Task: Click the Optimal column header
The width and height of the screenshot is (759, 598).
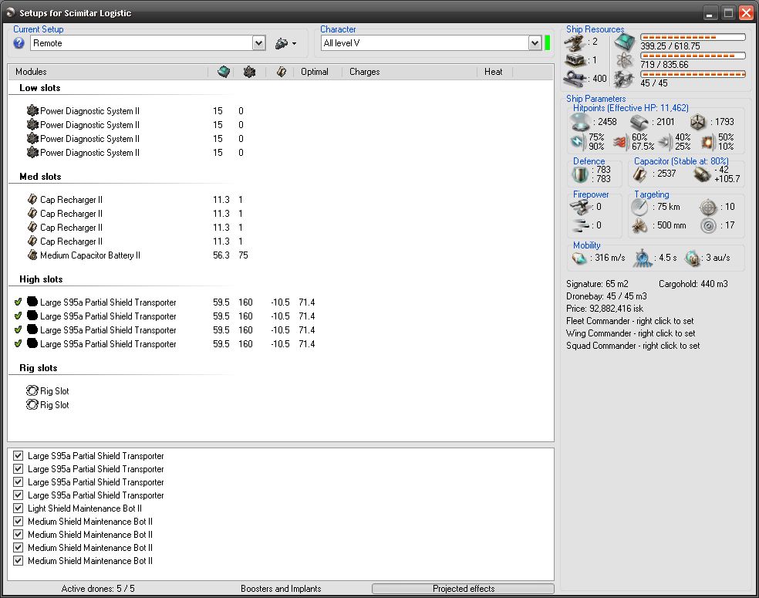Action: (x=315, y=72)
